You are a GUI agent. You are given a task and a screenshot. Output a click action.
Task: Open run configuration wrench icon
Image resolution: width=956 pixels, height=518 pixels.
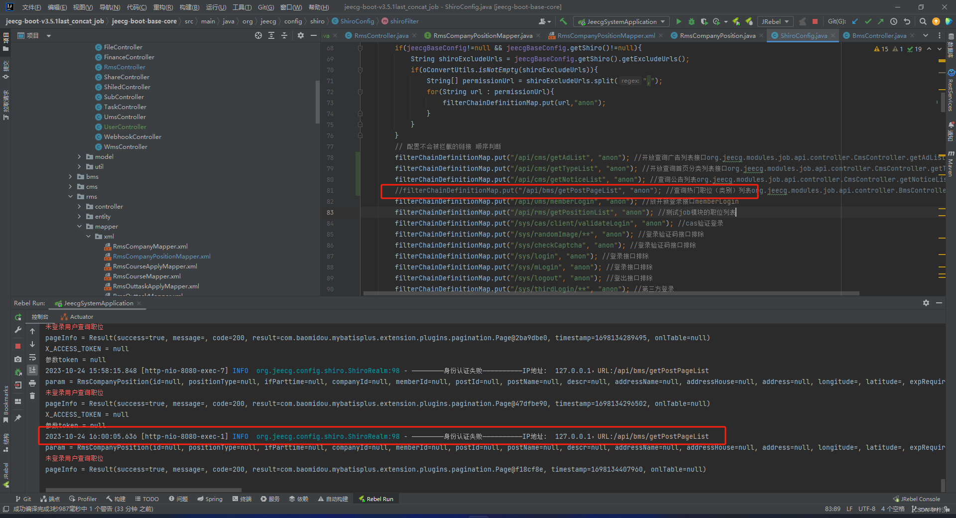coord(18,330)
